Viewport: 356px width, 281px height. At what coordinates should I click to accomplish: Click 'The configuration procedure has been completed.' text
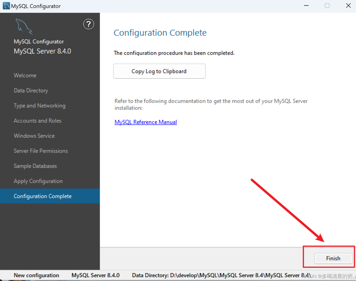pos(174,53)
